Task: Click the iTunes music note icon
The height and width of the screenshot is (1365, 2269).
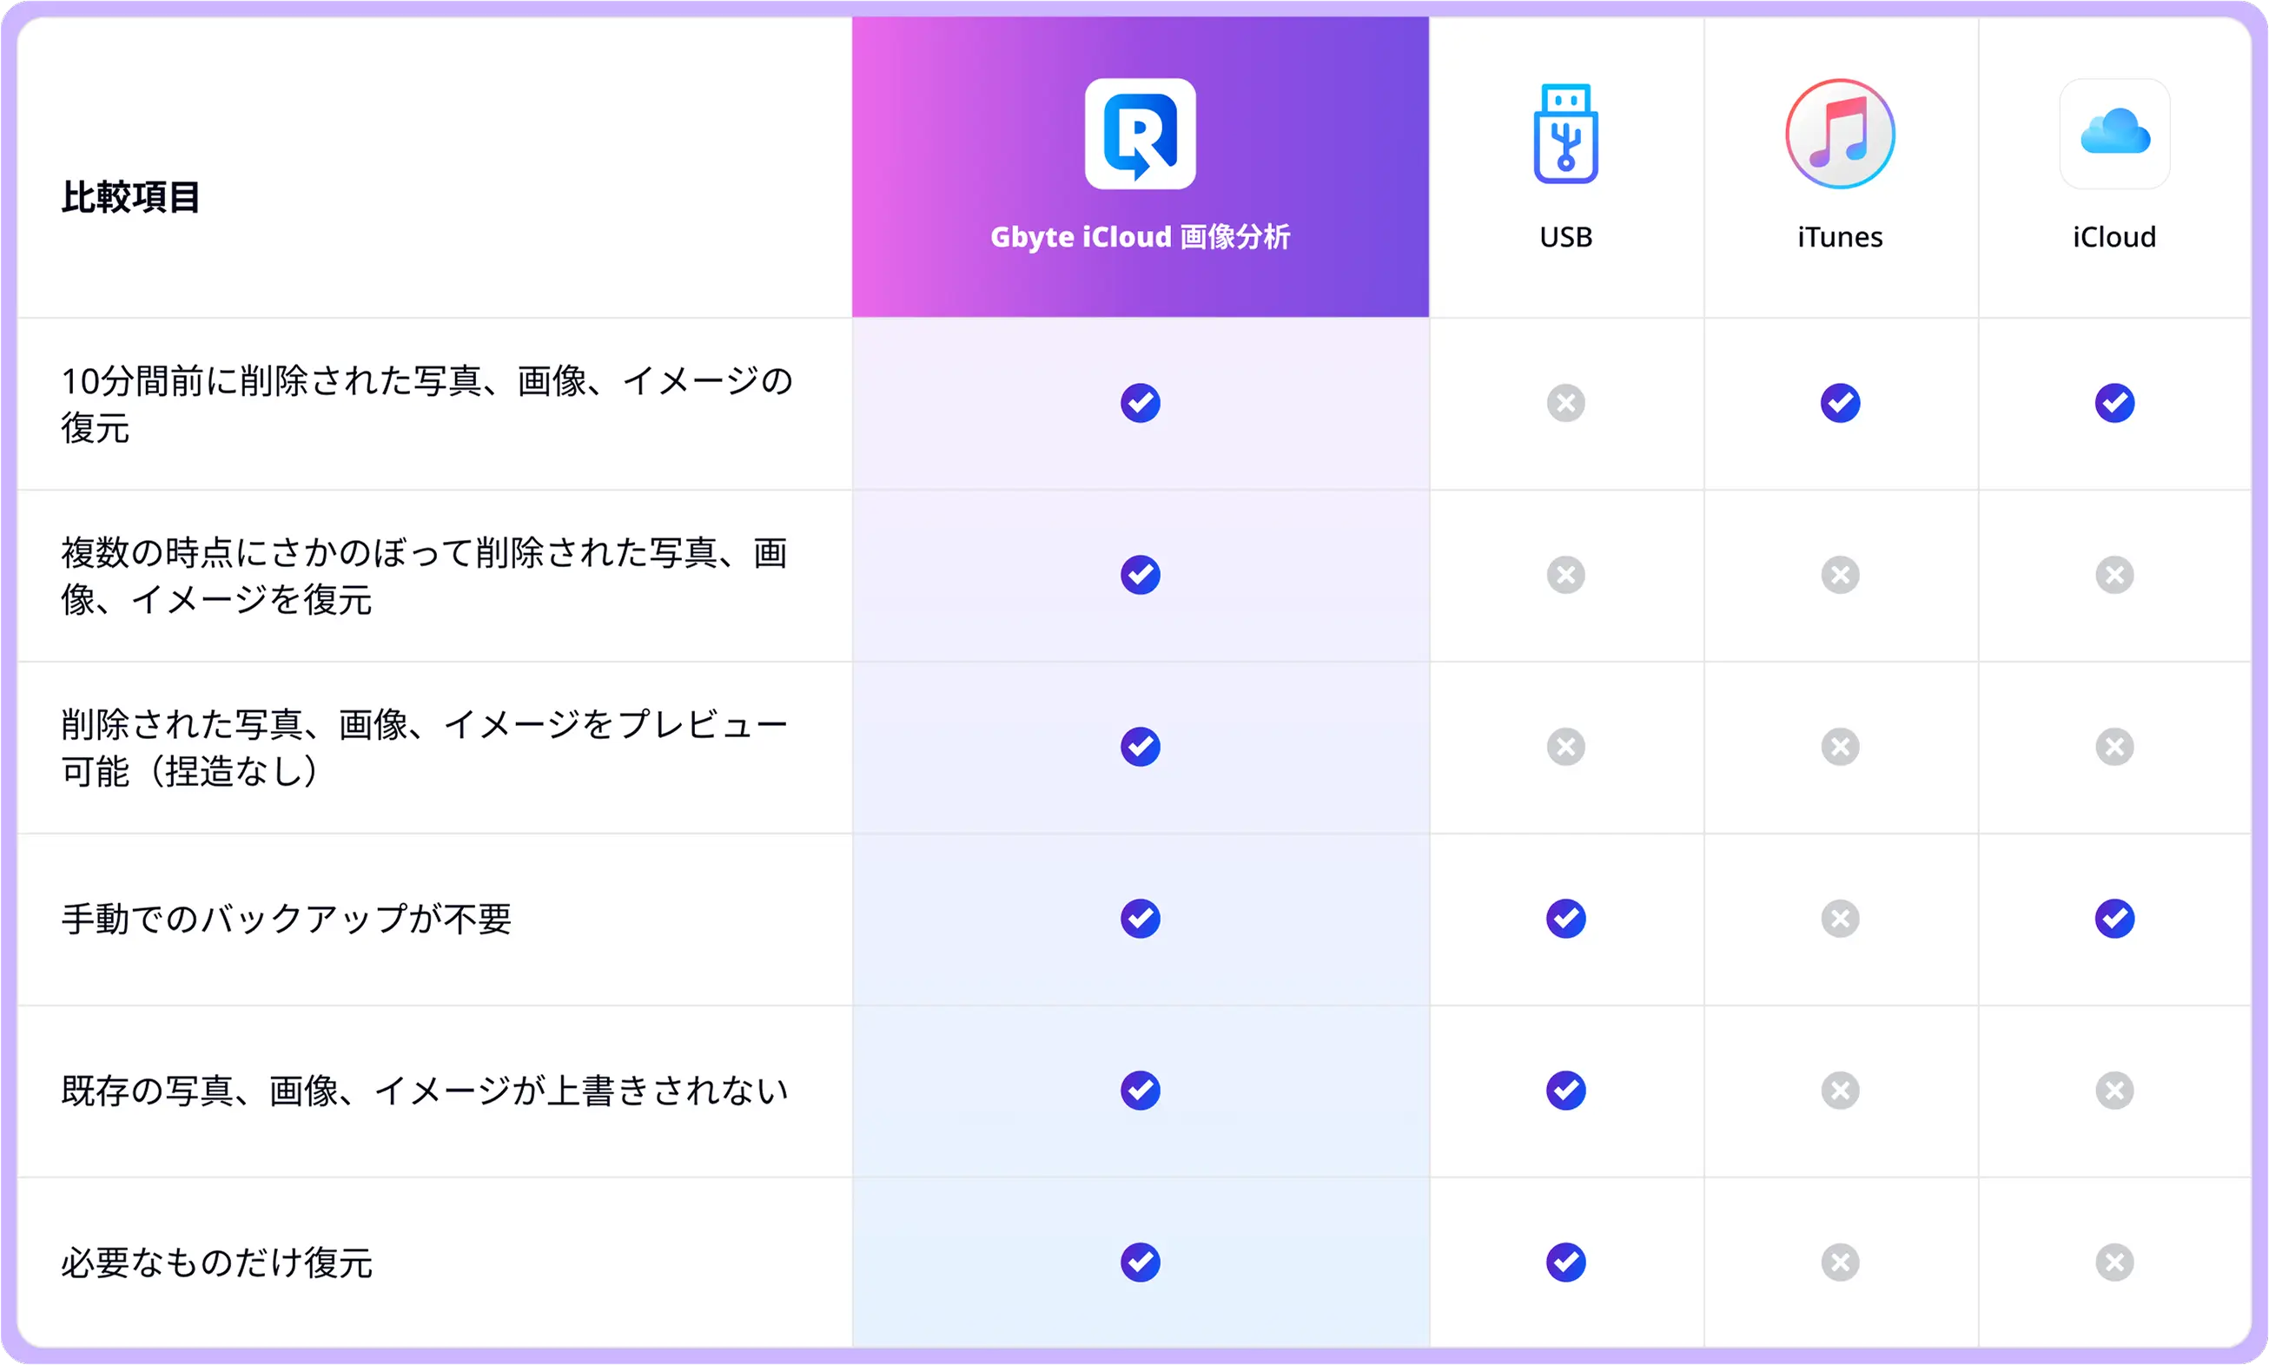Action: click(x=1839, y=135)
